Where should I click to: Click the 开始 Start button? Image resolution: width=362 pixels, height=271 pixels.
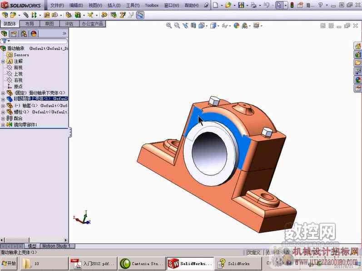(9, 263)
